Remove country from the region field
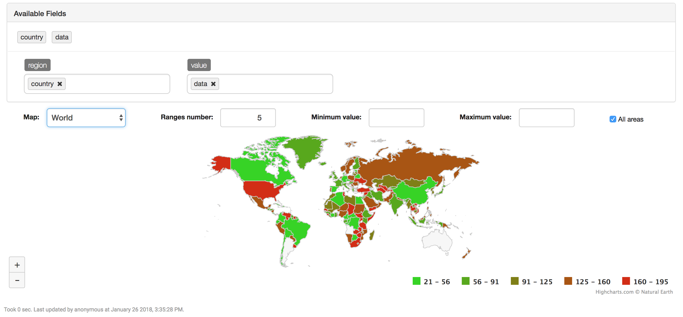 pos(60,84)
